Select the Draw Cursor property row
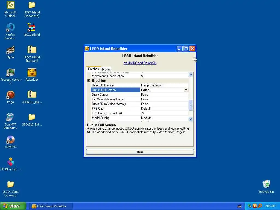Image resolution: width=280 pixels, height=210 pixels. pyautogui.click(x=139, y=94)
